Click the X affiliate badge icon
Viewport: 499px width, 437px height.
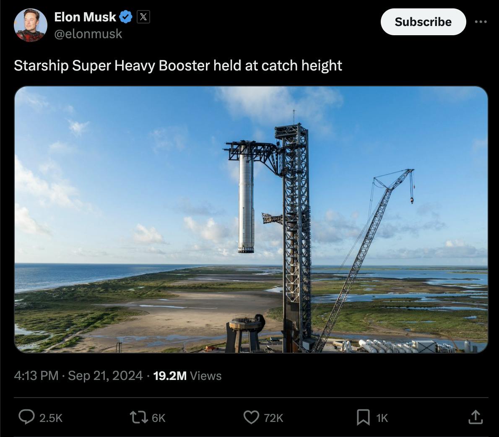[143, 17]
